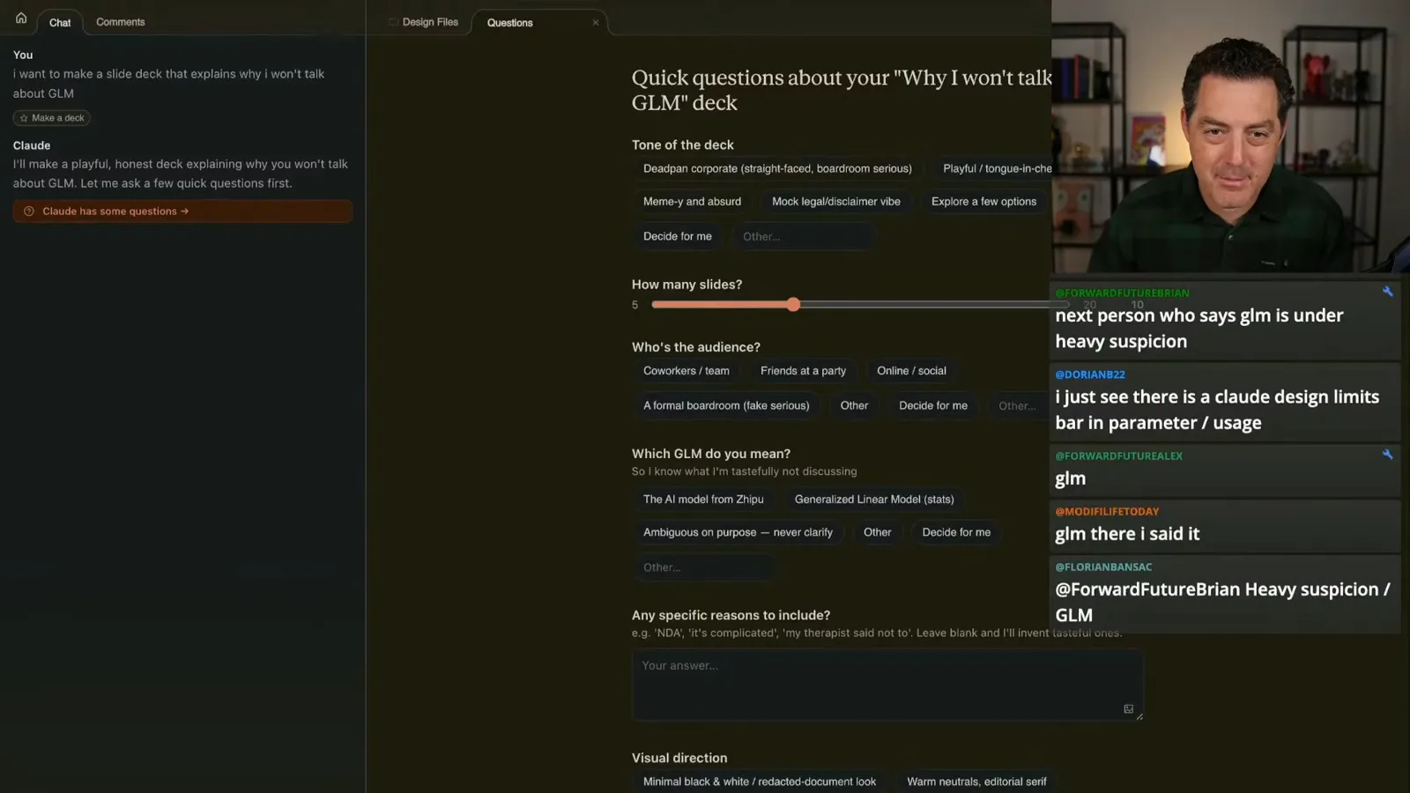
Task: Choose Deadpan corporate tone option
Action: pos(777,168)
